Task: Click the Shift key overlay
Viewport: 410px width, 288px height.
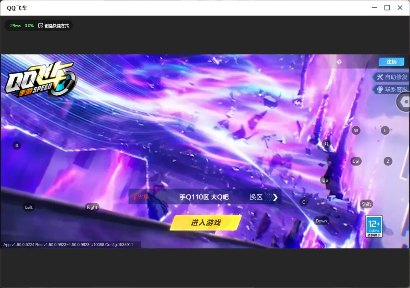Action: pyautogui.click(x=366, y=204)
